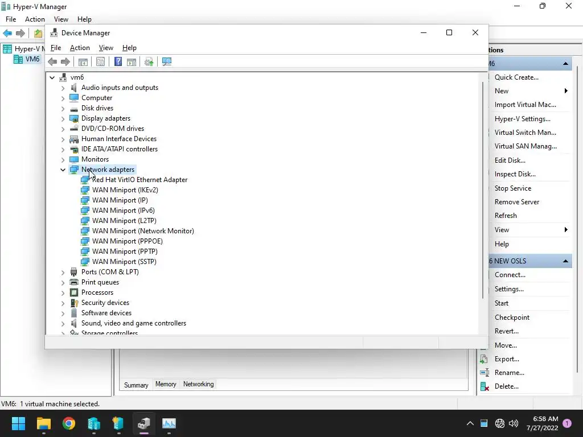The width and height of the screenshot is (583, 437).
Task: Click Quick Create... action
Action: click(516, 77)
